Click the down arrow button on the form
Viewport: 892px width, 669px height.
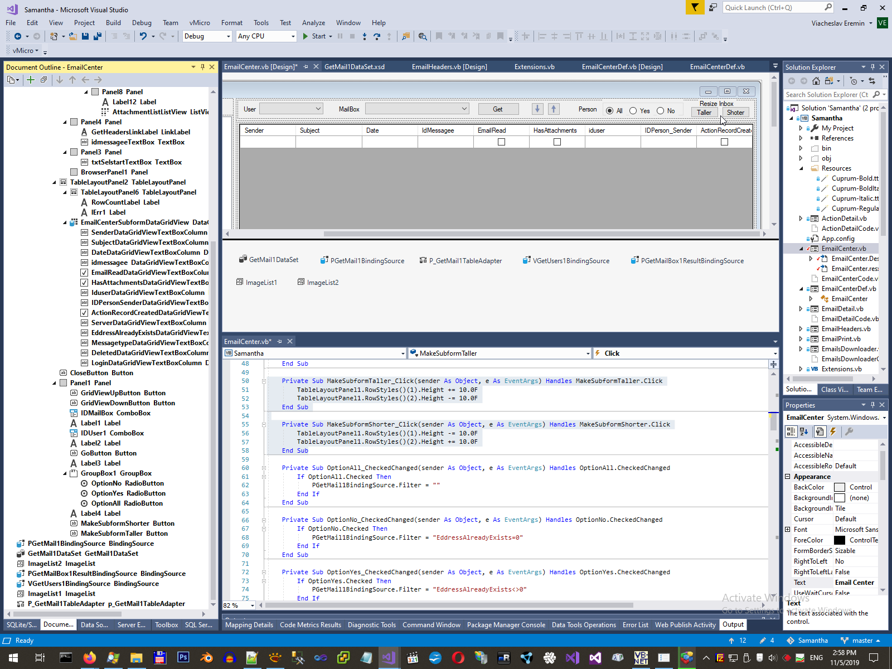click(537, 109)
